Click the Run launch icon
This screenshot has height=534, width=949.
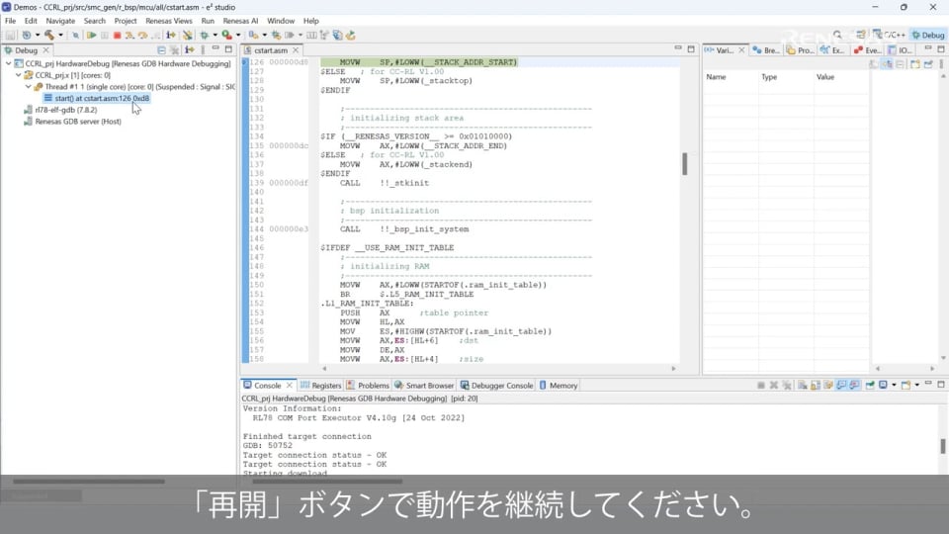point(226,36)
